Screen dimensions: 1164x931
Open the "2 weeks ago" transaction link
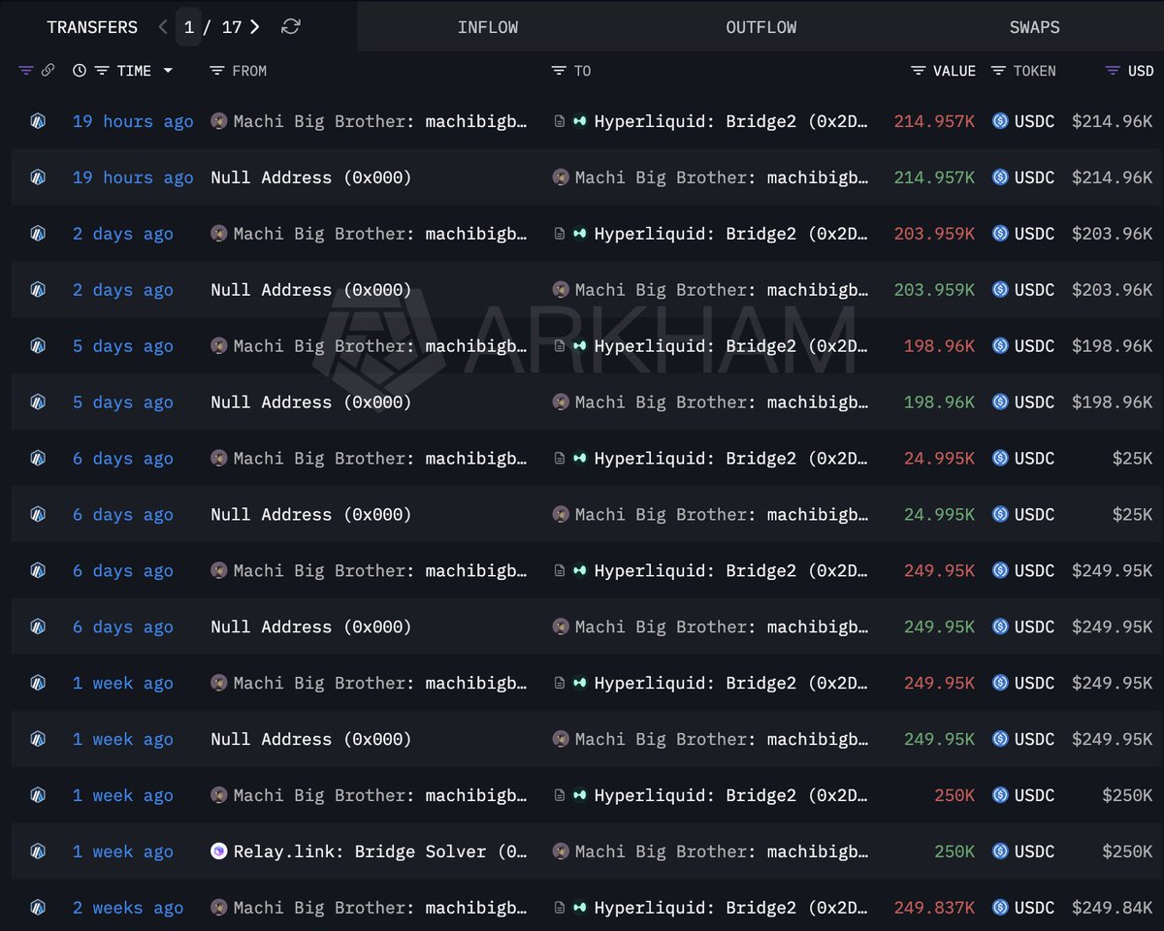127,908
